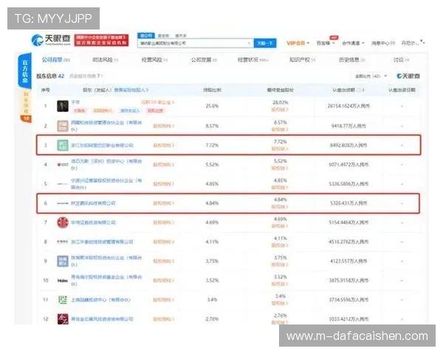Open the 消息中心 notifications link
The height and width of the screenshot is (354, 443).
(x=382, y=44)
